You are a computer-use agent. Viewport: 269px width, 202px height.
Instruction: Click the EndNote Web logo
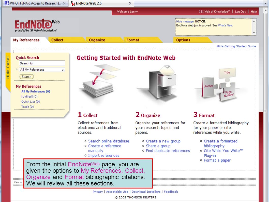tap(37, 25)
